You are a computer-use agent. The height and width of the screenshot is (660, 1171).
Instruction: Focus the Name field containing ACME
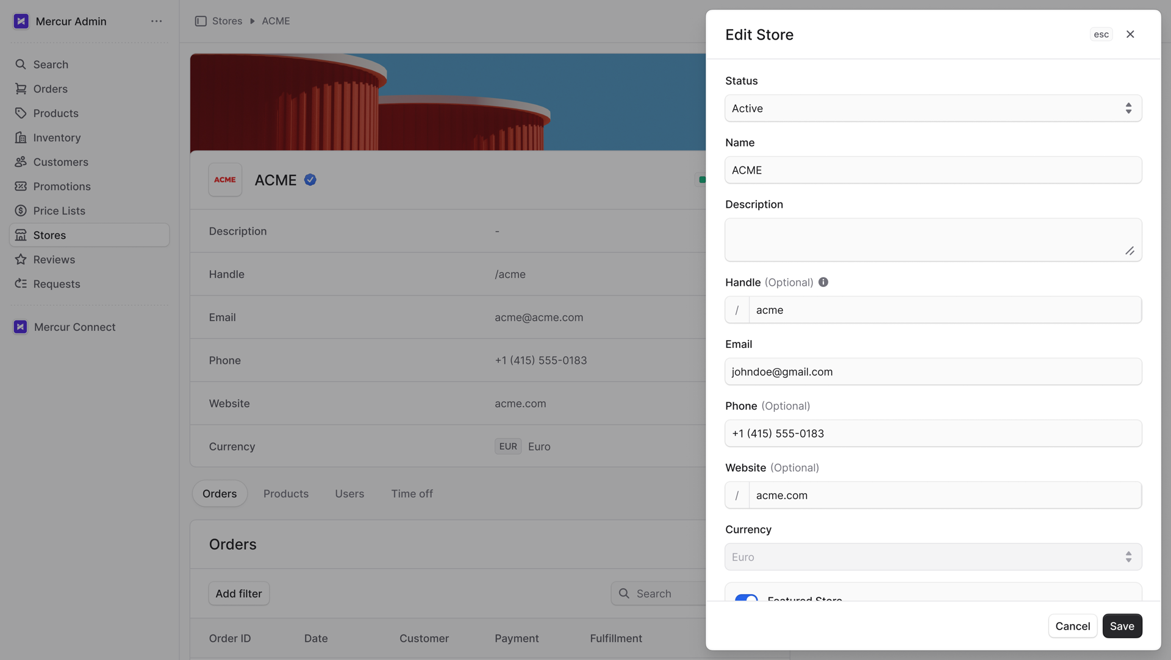click(933, 170)
